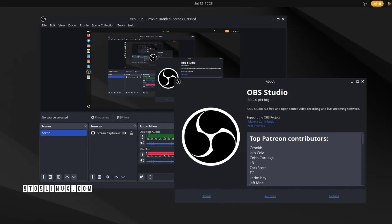Image resolution: width=392 pixels, height=224 pixels.
Task: Open the Make a Contribution link
Action: click(x=262, y=122)
